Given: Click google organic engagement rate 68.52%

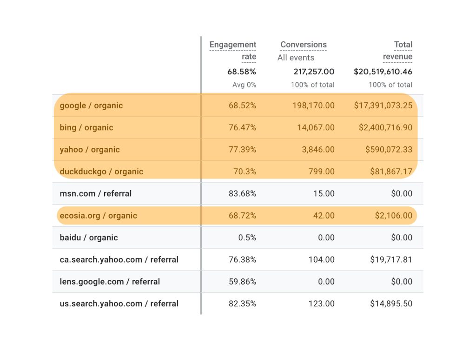Looking at the screenshot, I should pyautogui.click(x=242, y=106).
